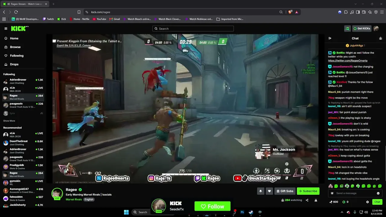The height and width of the screenshot is (217, 386).
Task: Open the Brave Rewards triangle icon
Action: [x=297, y=12]
